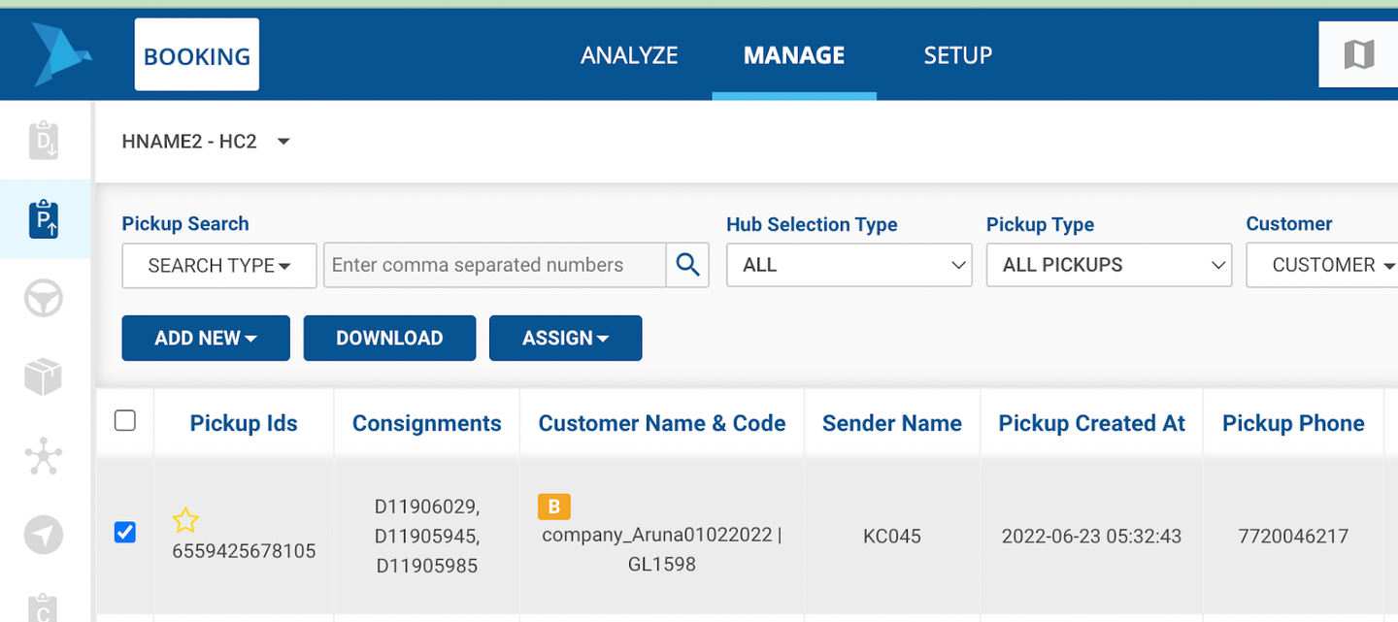Switch to the ANALYZE tab
Viewport: 1398px width, 622px height.
tap(629, 55)
